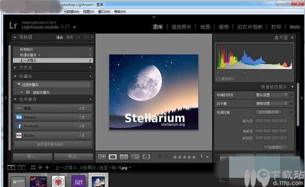Image resolution: width=305 pixels, height=187 pixels.
Task: Click the find more services online button
Action: coord(53,144)
